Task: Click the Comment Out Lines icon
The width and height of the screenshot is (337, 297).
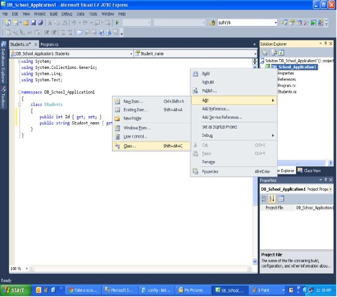Action: coord(63,33)
